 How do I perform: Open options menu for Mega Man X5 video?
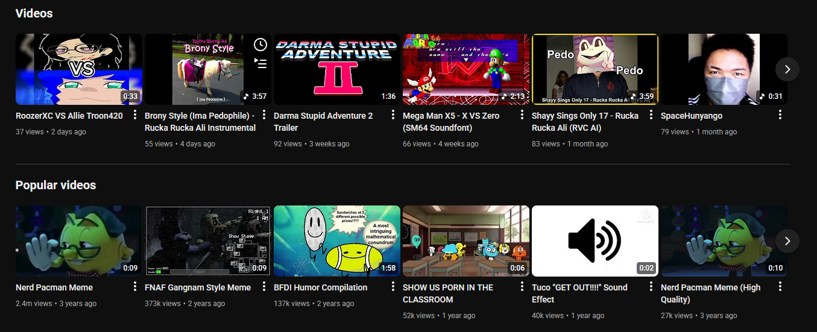[x=522, y=114]
